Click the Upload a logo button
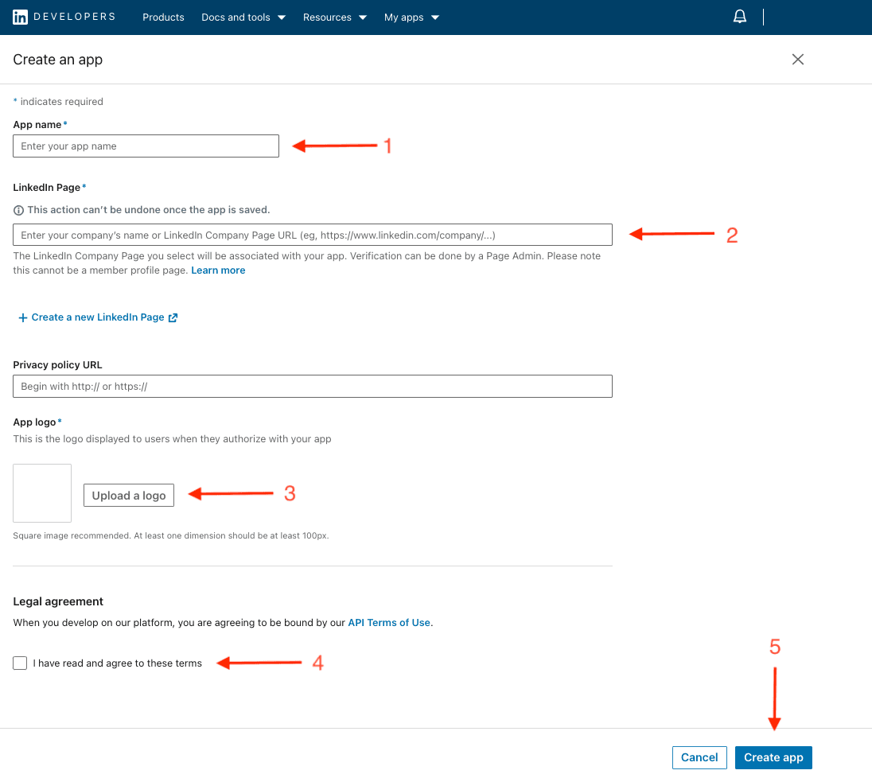The image size is (872, 778). (128, 494)
